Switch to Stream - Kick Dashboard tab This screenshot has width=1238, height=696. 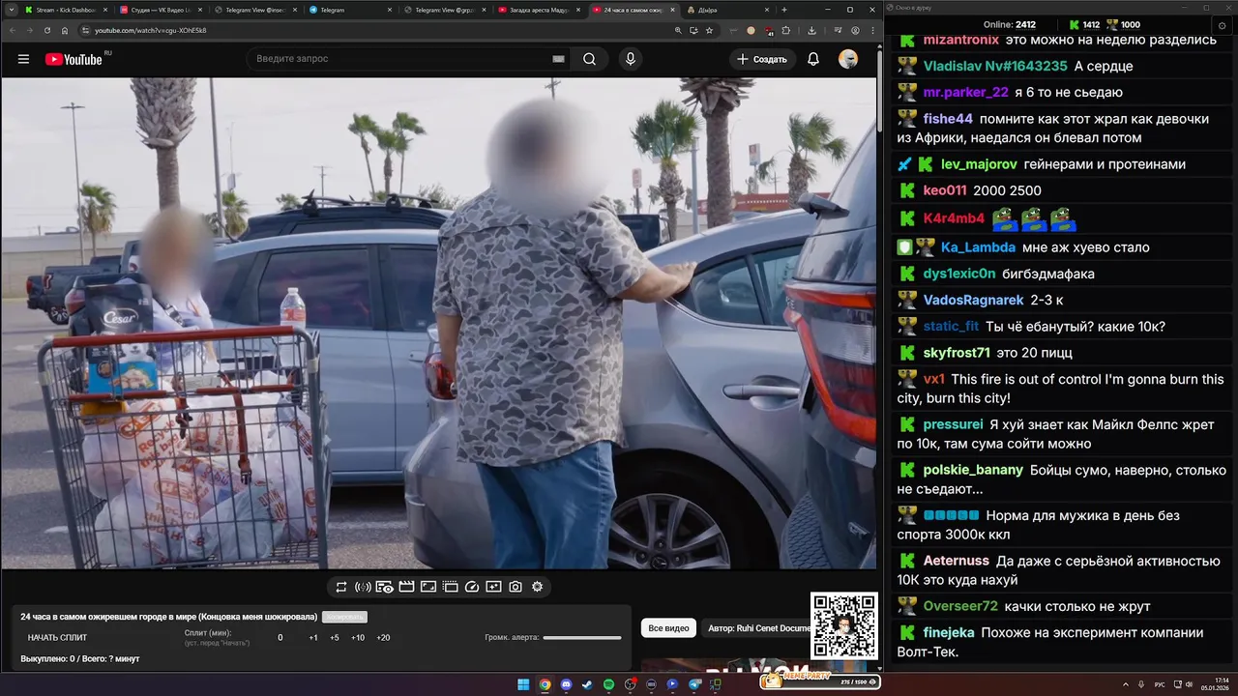click(65, 10)
